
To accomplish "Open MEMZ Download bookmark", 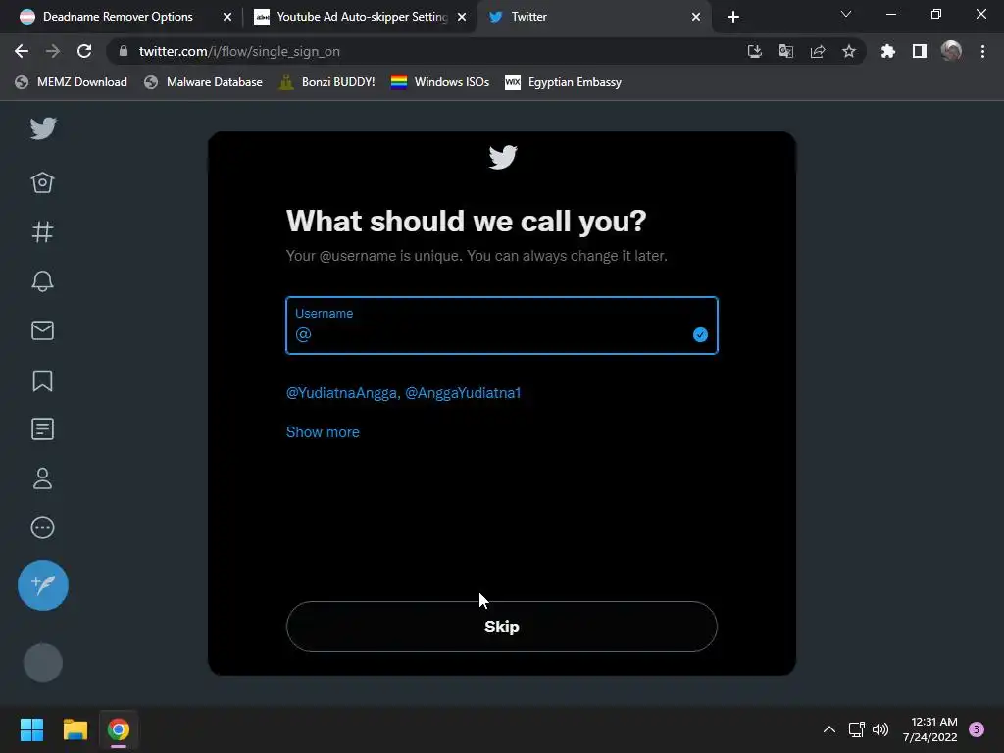I will (71, 82).
